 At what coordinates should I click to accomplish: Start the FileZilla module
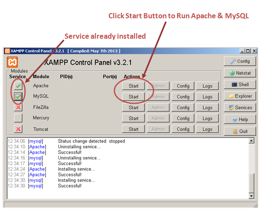[134, 108]
